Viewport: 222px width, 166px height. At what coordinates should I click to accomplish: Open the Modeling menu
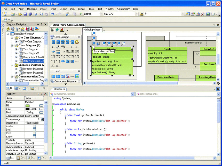pyautogui.click(x=32, y=9)
